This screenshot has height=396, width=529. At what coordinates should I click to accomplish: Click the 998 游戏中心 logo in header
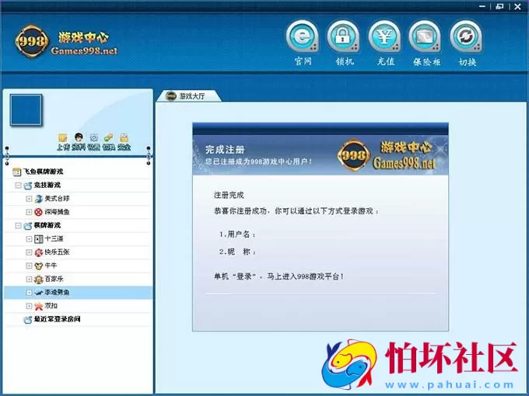click(x=66, y=42)
